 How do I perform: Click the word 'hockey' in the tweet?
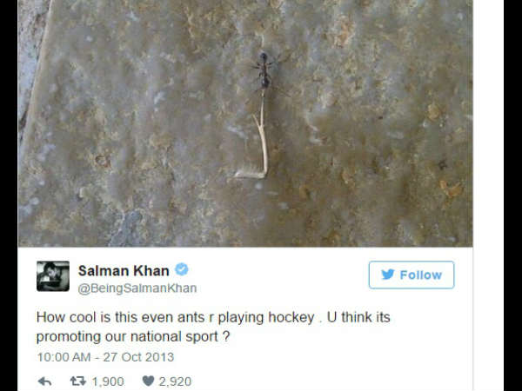point(291,317)
